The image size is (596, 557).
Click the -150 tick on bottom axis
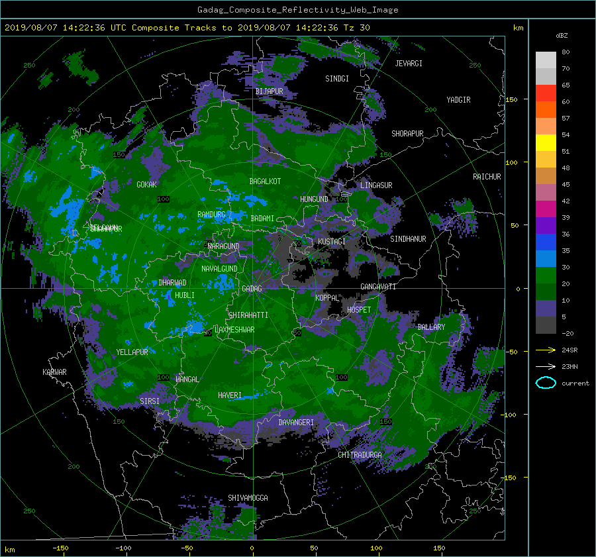click(x=60, y=548)
